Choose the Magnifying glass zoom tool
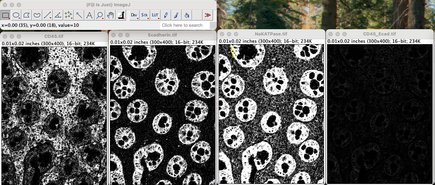 pos(100,15)
